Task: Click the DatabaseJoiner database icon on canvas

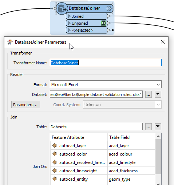Action: (62, 9)
